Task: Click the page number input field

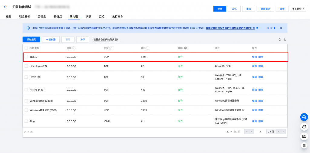Action: coord(260,132)
